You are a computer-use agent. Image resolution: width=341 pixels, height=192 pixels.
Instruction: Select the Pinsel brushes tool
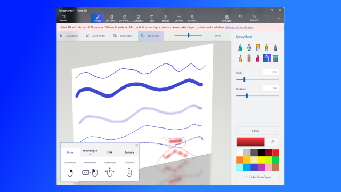(98, 18)
